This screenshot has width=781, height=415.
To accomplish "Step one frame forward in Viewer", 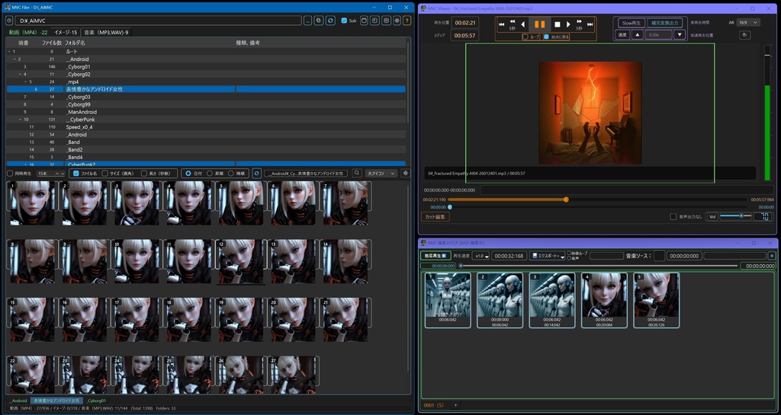I will click(568, 24).
